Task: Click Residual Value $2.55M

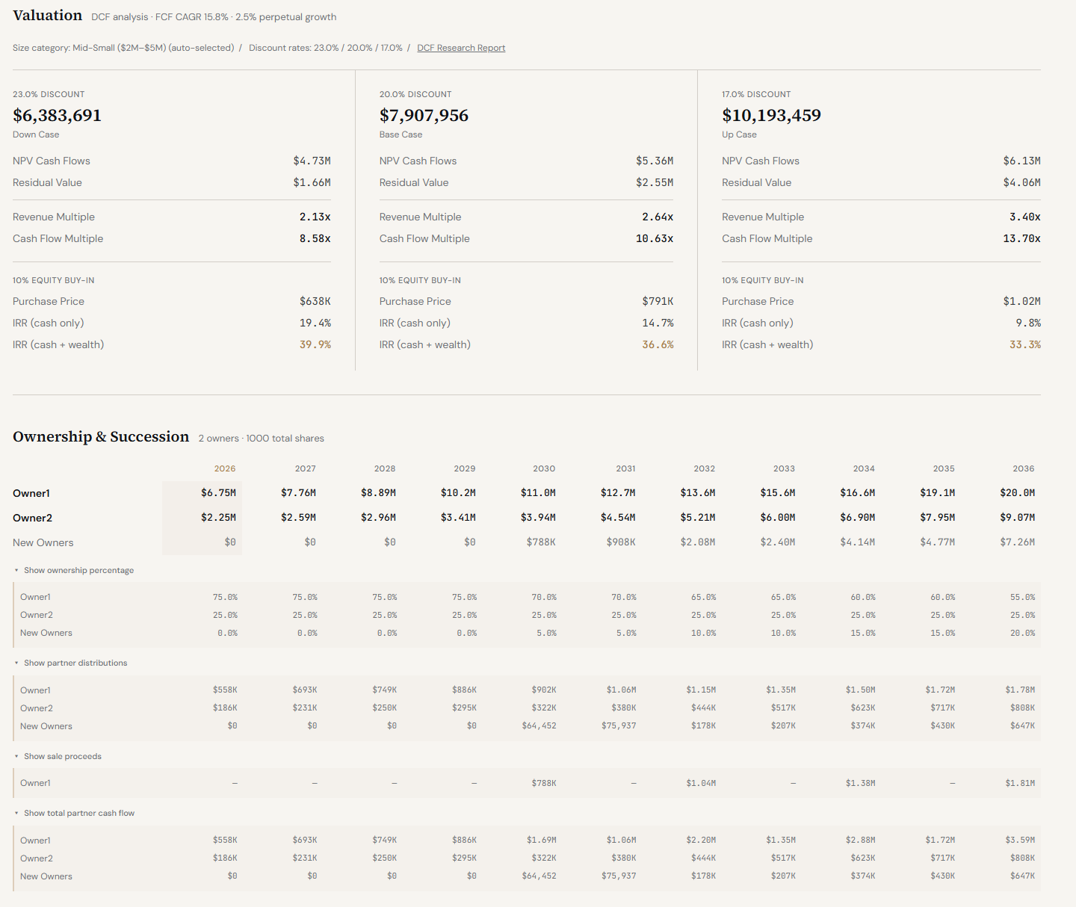Action: coord(655,182)
